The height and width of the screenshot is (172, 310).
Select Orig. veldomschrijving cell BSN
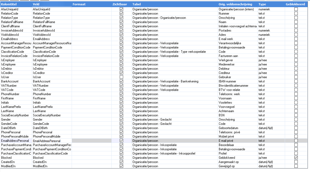(x=238, y=115)
